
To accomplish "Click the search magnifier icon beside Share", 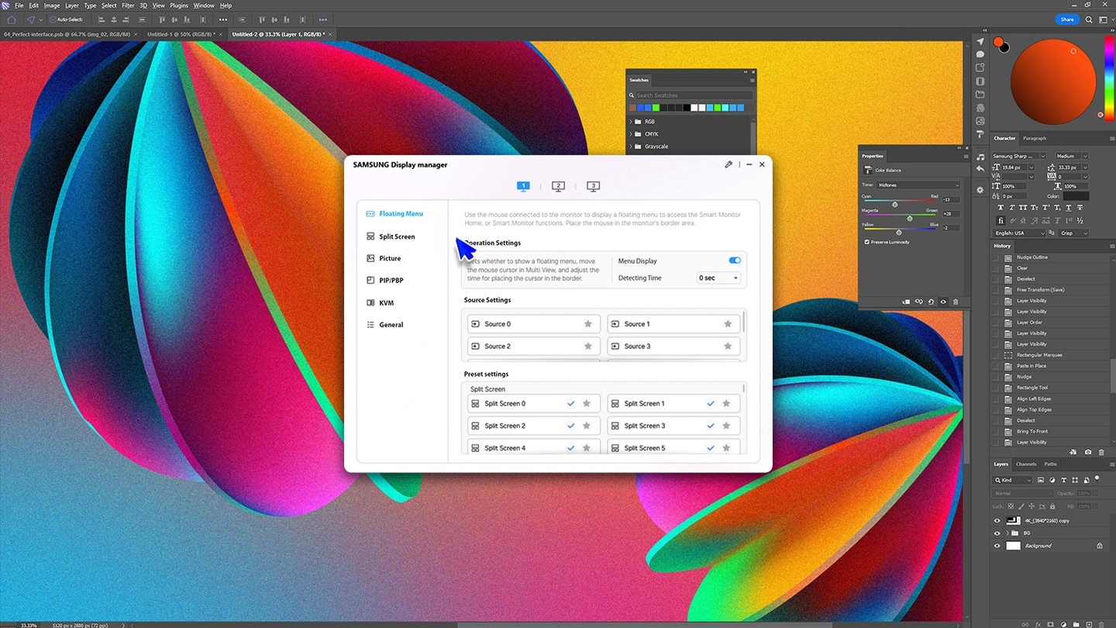I will coord(1090,19).
